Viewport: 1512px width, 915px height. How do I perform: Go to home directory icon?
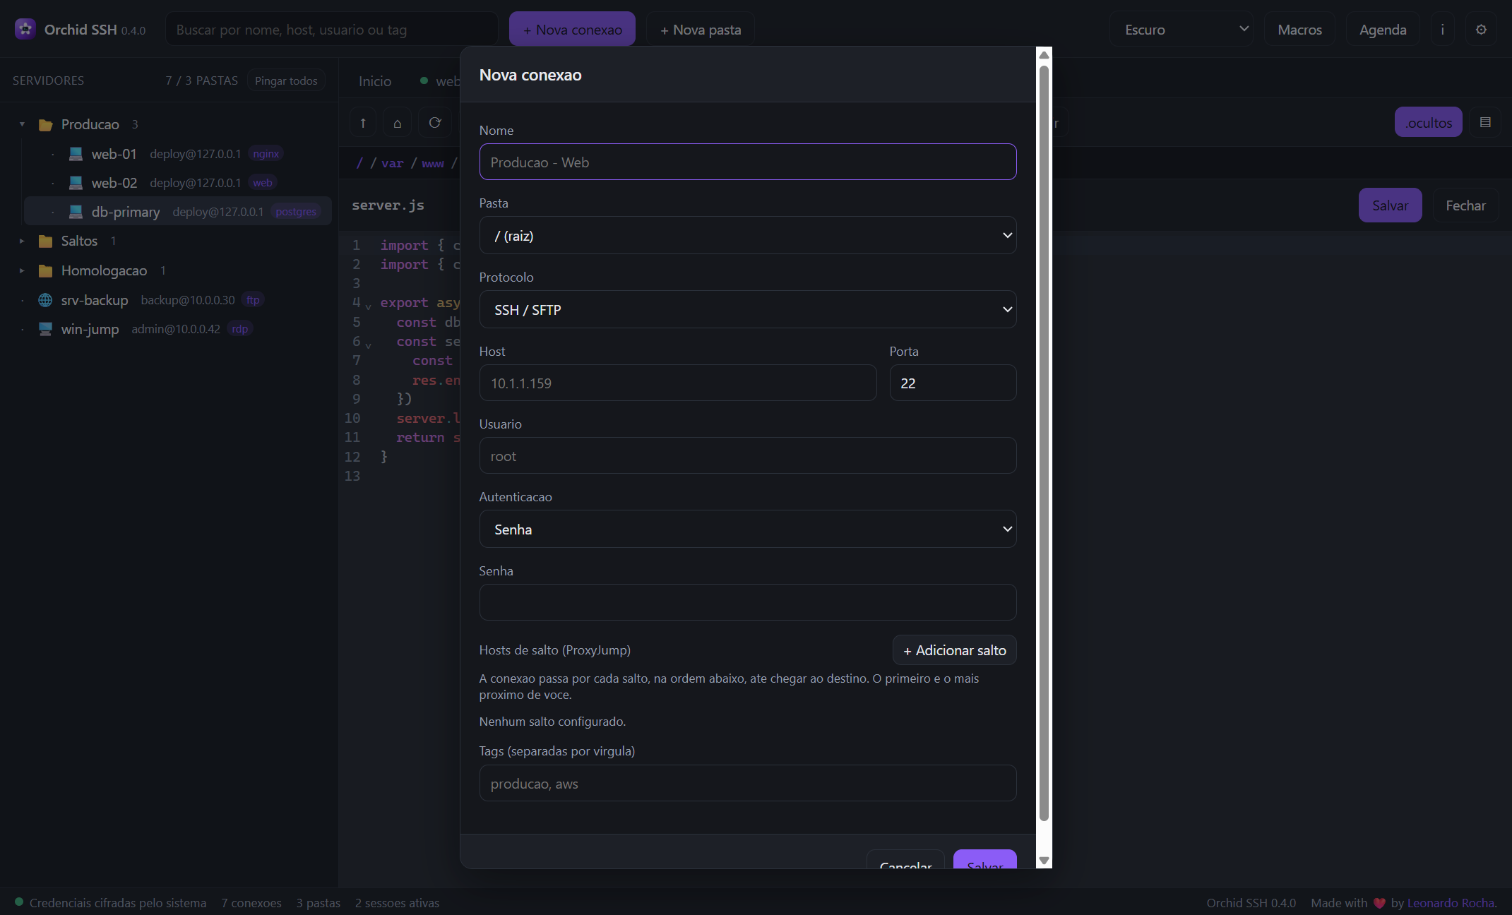click(398, 122)
